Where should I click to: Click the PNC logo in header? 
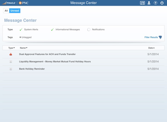[x=24, y=3]
